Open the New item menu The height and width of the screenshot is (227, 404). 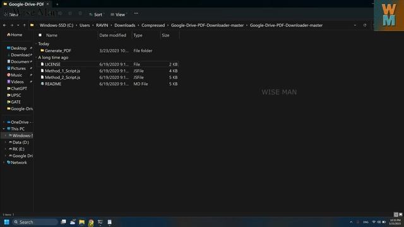(x=11, y=15)
